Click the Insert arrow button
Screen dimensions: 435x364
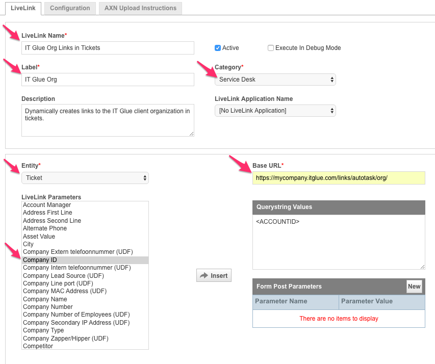tap(214, 275)
